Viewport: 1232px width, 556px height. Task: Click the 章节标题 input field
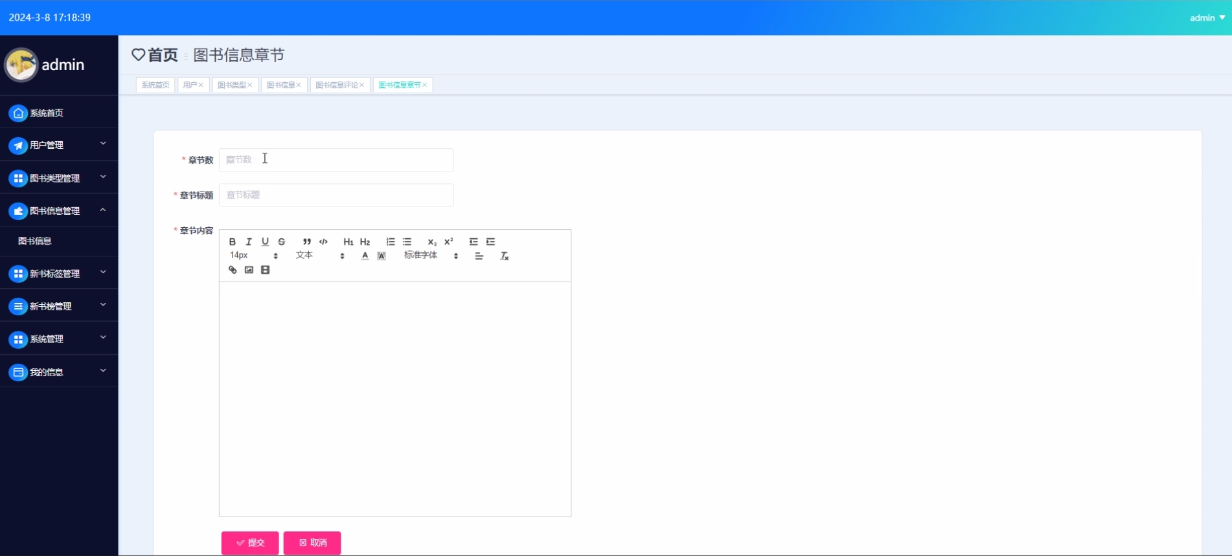(336, 195)
